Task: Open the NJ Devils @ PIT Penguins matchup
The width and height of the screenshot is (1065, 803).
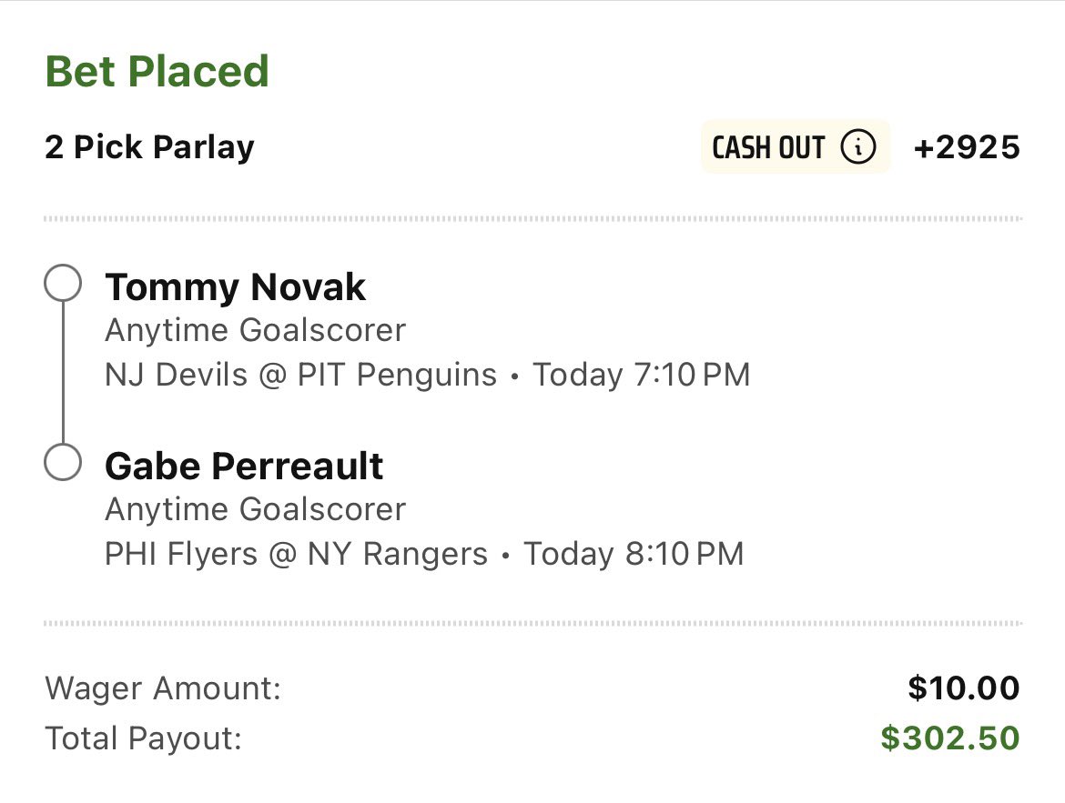Action: tap(300, 375)
